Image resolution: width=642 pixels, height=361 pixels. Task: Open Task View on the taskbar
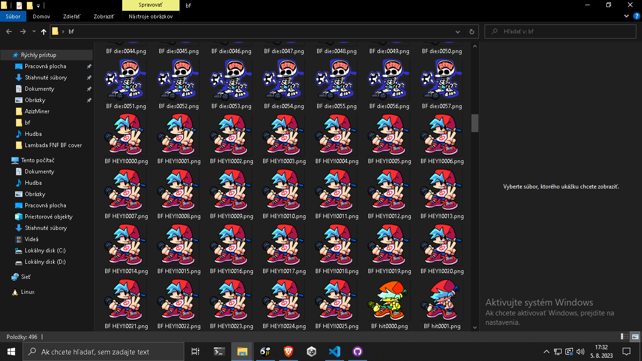click(196, 352)
